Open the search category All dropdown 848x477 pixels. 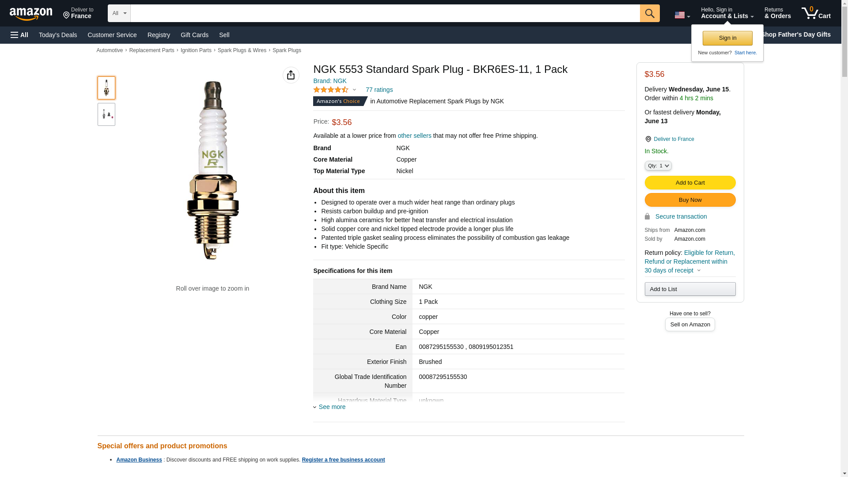(119, 13)
